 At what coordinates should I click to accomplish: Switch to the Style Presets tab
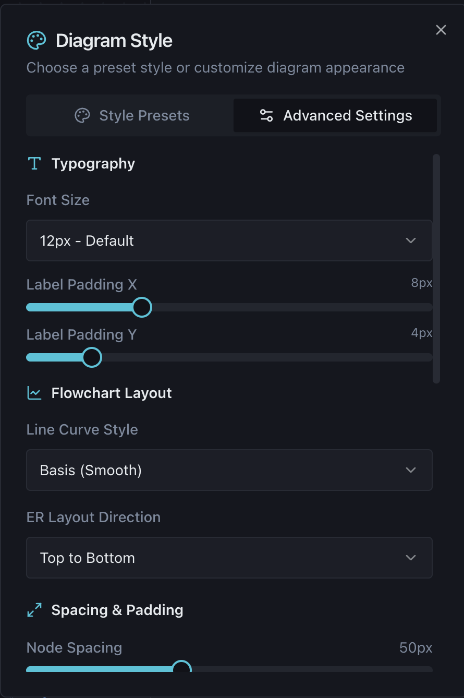pyautogui.click(x=131, y=115)
